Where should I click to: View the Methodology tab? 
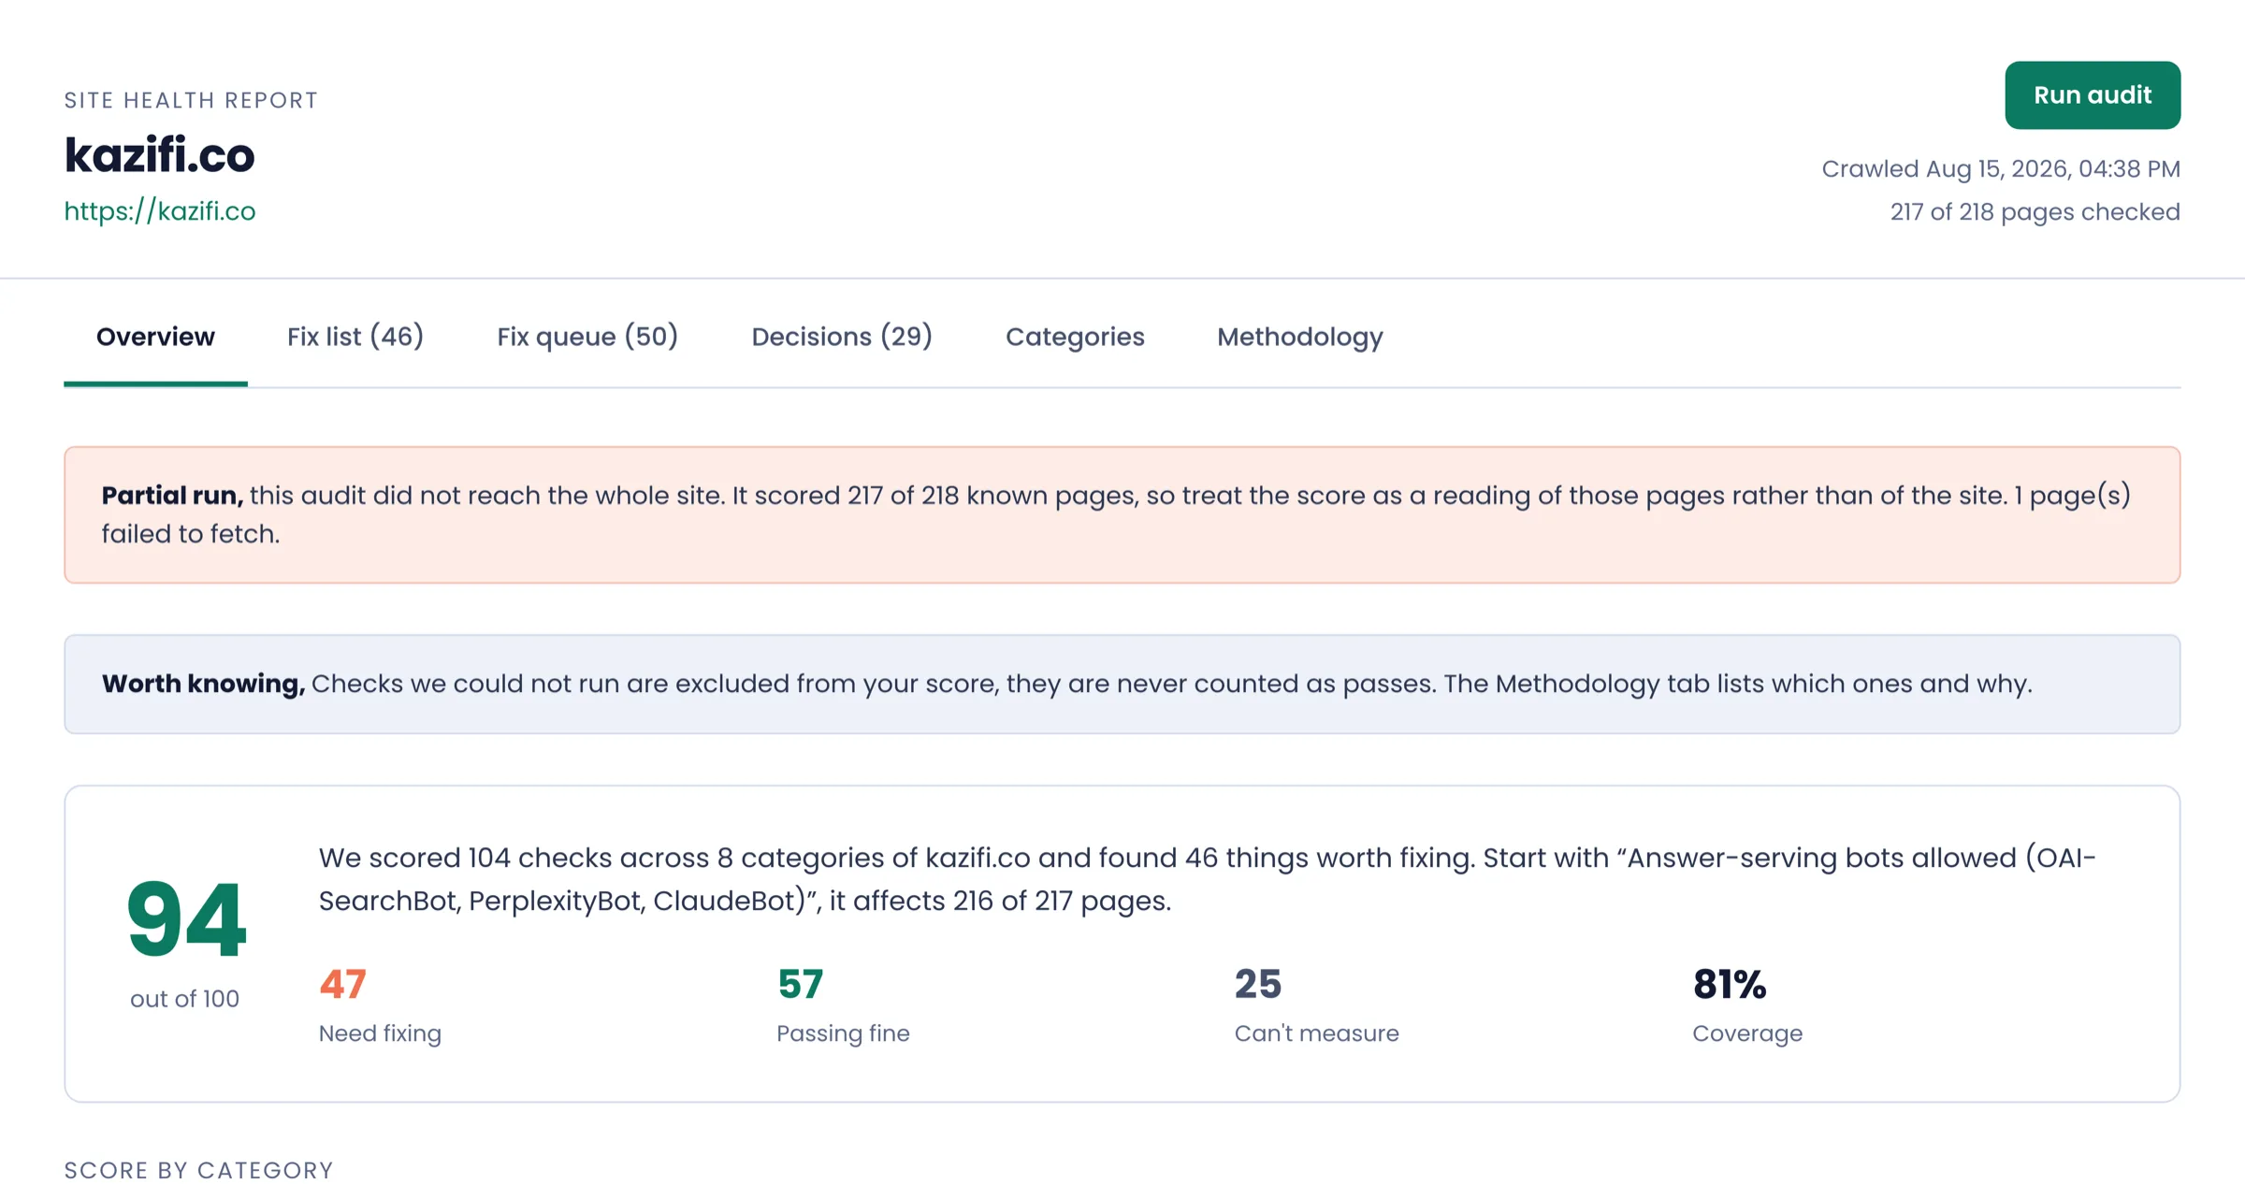point(1300,337)
